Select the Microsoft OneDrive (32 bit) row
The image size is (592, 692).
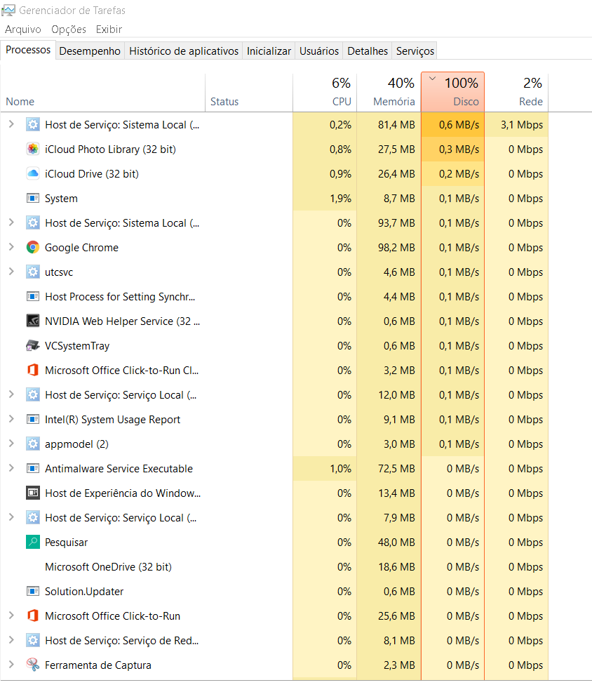(274, 566)
